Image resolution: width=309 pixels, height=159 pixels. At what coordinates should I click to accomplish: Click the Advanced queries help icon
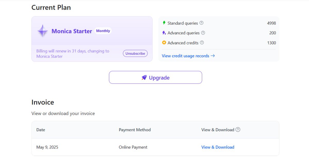click(x=203, y=33)
